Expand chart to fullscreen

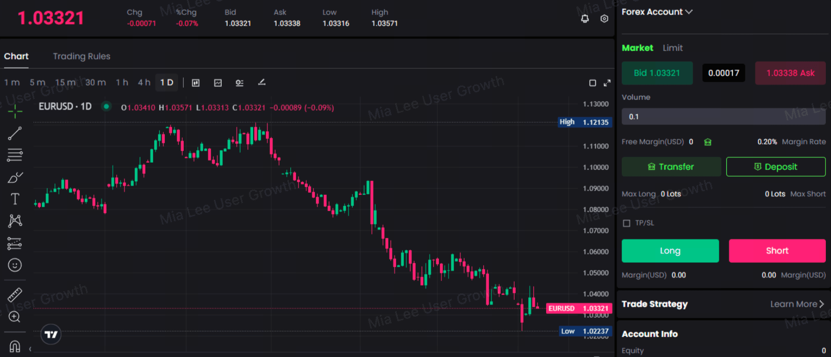point(607,83)
